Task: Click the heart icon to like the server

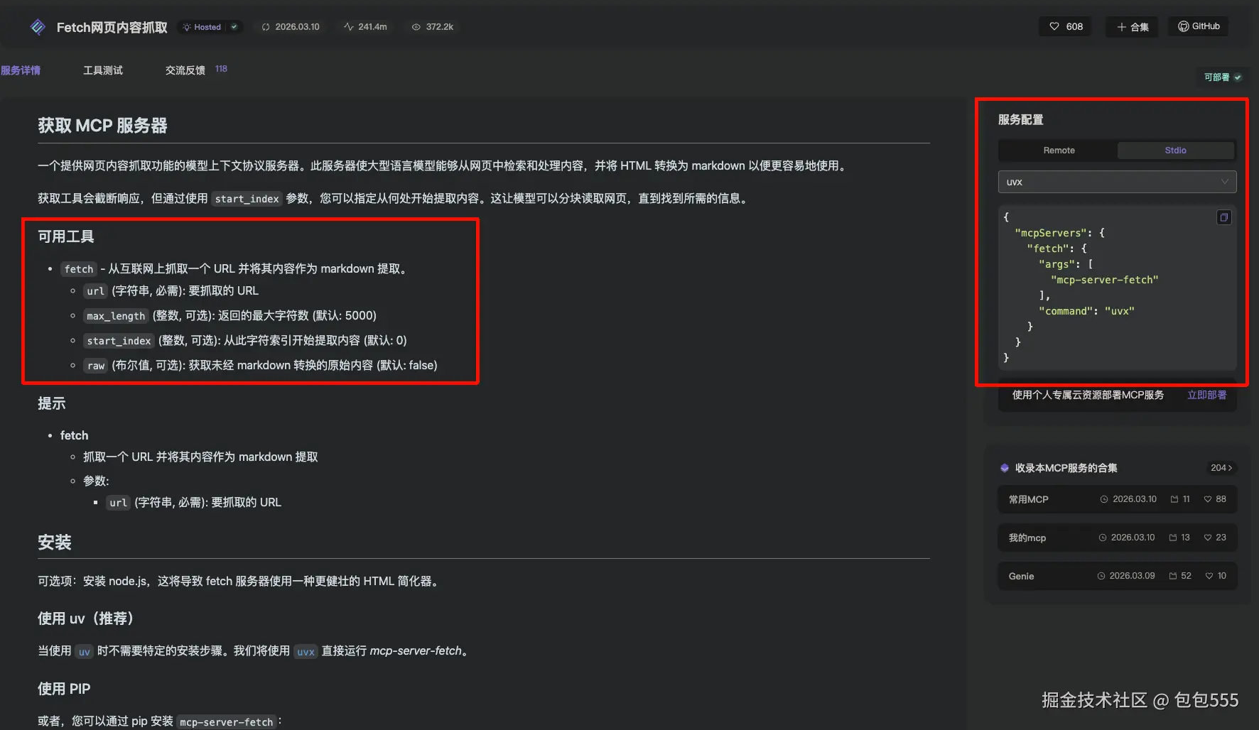Action: 1054,26
